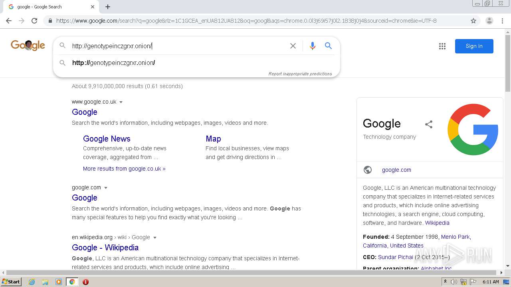Open the Google News sitelink
Image resolution: width=511 pixels, height=287 pixels.
click(107, 139)
